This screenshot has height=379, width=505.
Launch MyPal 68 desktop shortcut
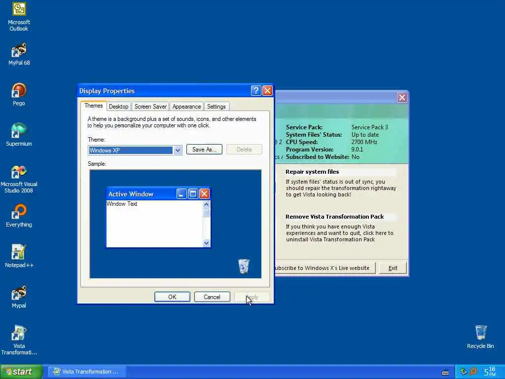19,54
